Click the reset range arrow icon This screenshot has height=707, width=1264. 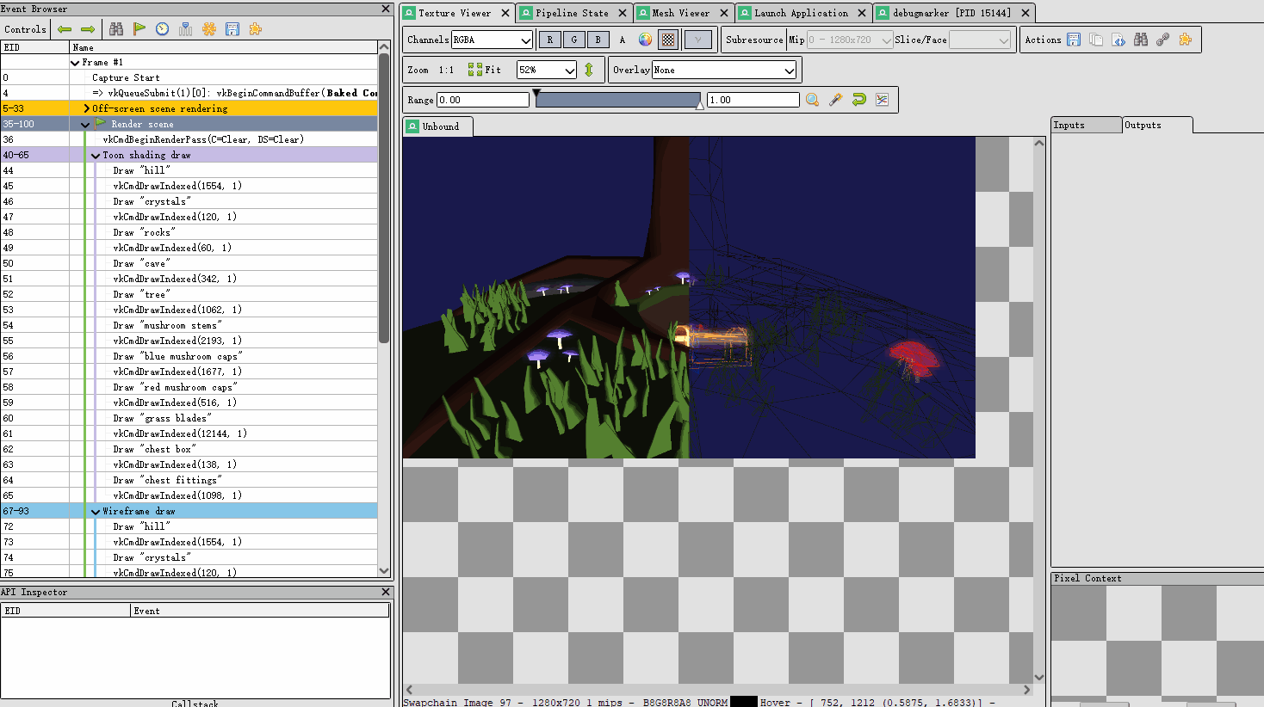click(858, 100)
